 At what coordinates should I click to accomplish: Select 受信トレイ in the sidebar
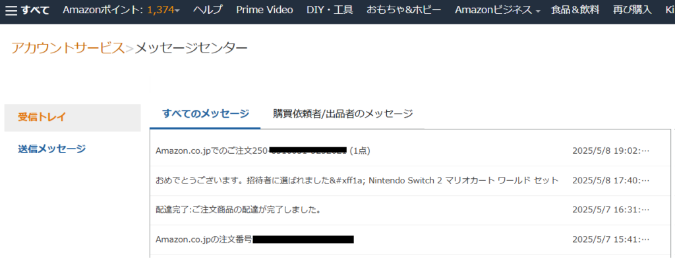pos(73,118)
